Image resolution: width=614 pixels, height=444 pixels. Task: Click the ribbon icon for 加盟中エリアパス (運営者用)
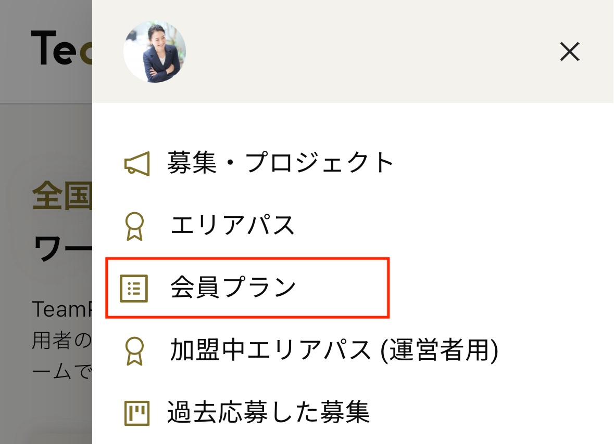(134, 351)
